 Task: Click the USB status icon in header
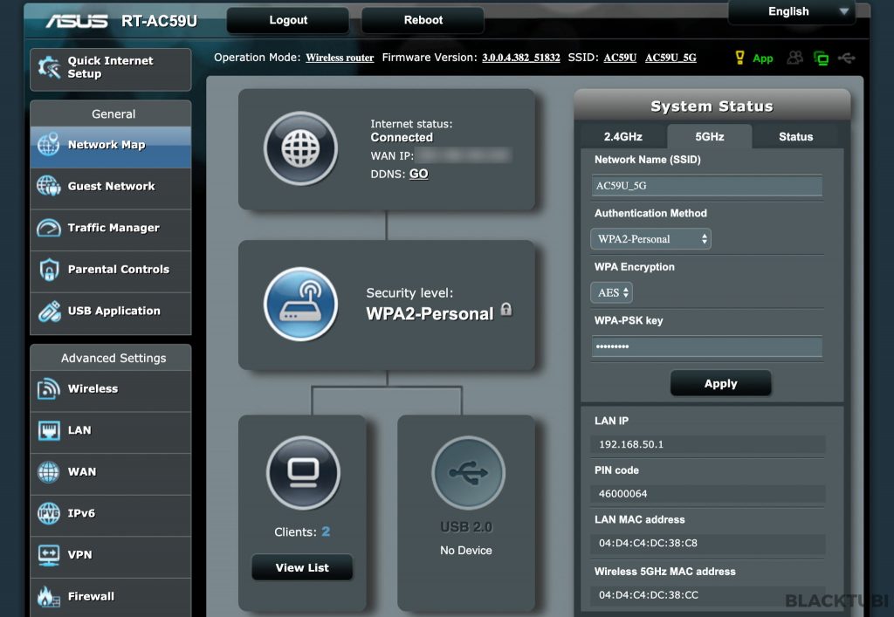coord(847,58)
